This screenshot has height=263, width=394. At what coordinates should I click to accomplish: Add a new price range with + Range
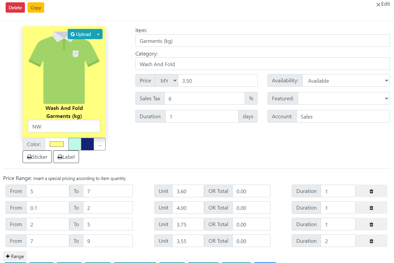pos(15,256)
